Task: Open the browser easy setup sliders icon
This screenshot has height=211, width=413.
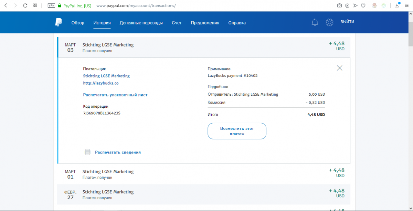Action: click(x=407, y=6)
